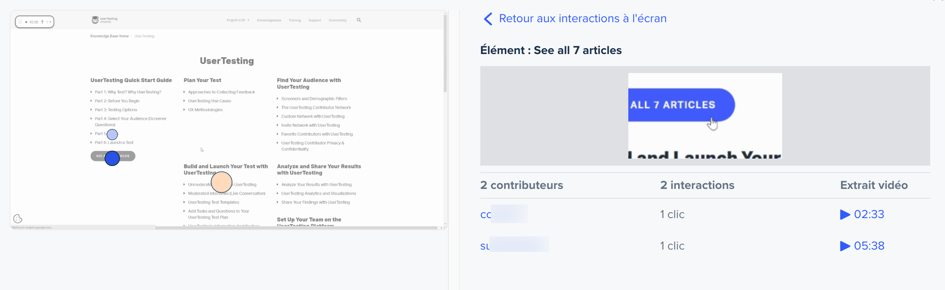Viewport: 945px width, 290px height.
Task: Open 'Moderated Interviews (Live Conversation)' article
Action: click(x=227, y=194)
